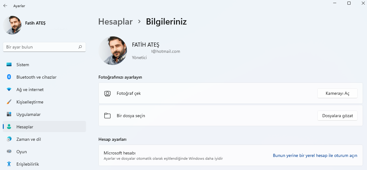Click the Bilgileriniz page title

point(166,21)
